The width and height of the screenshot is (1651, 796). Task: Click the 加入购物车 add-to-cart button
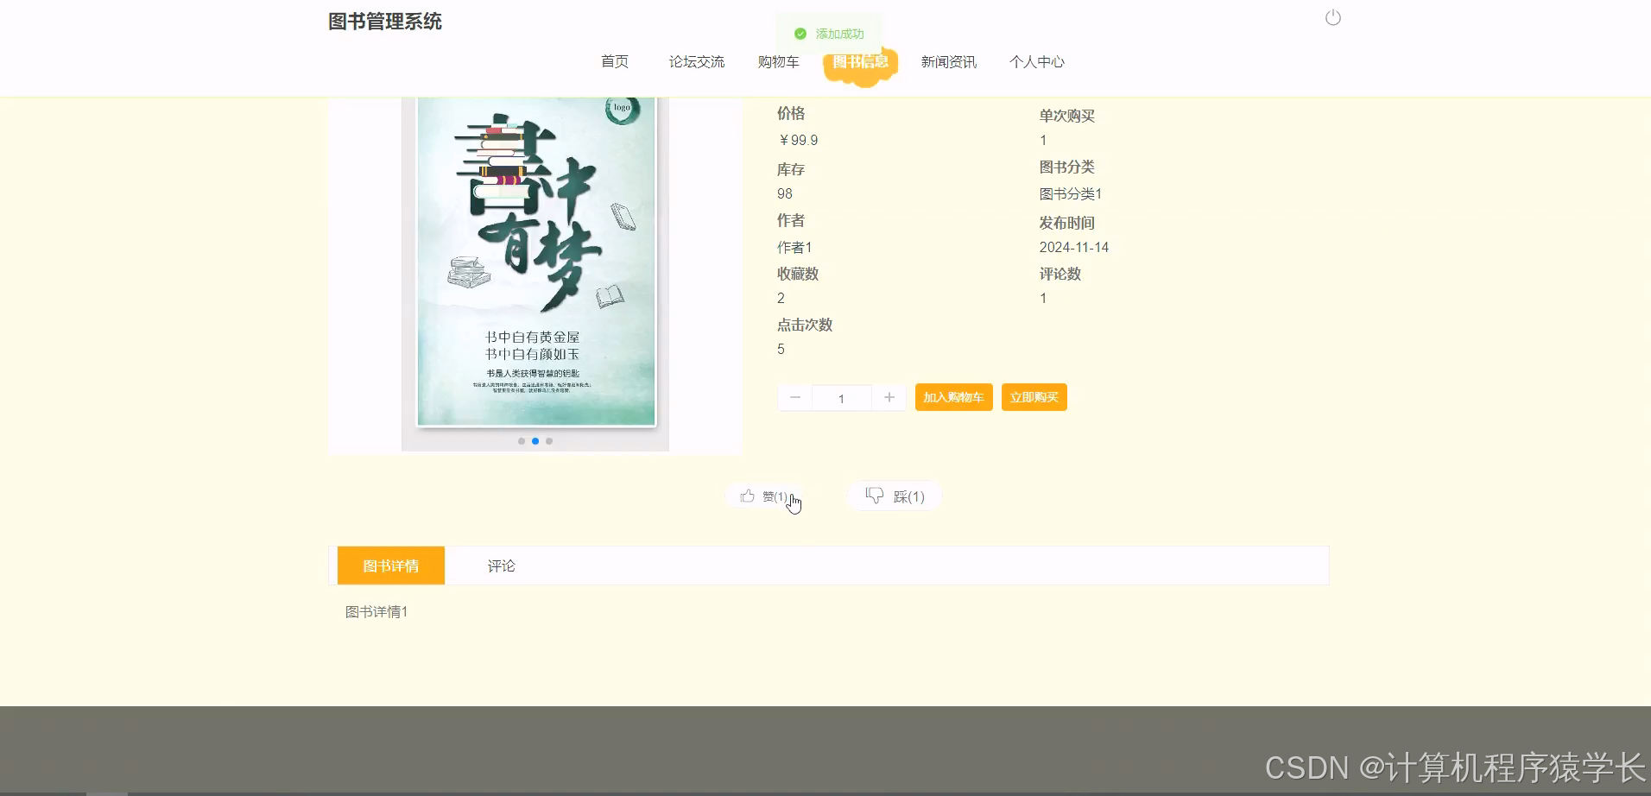pos(953,397)
